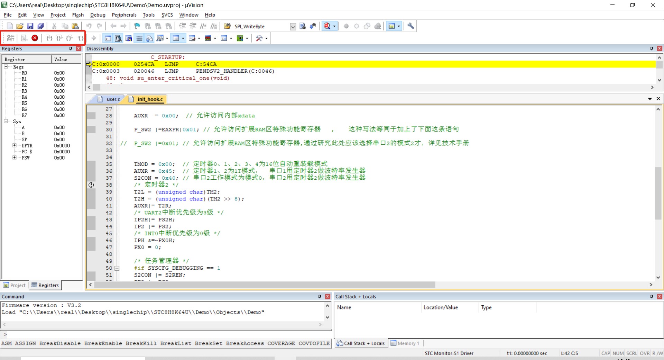Viewport: 664px width, 360px height.
Task: Expand the PSW register node
Action: point(15,157)
